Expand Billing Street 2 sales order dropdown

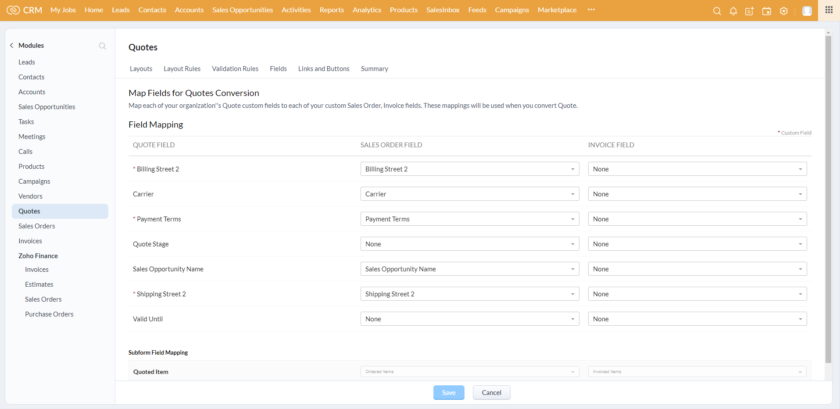click(469, 169)
